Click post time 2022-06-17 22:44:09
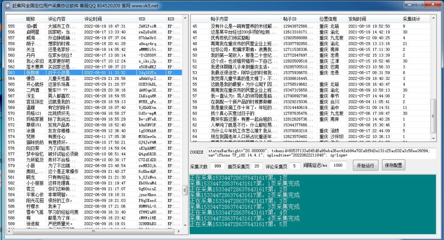444x240 pixels. tap(369, 131)
